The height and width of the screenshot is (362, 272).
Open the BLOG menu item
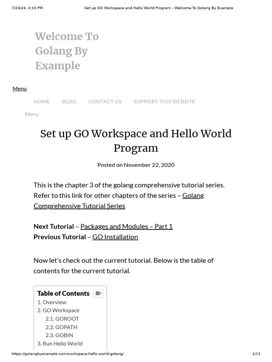(69, 101)
